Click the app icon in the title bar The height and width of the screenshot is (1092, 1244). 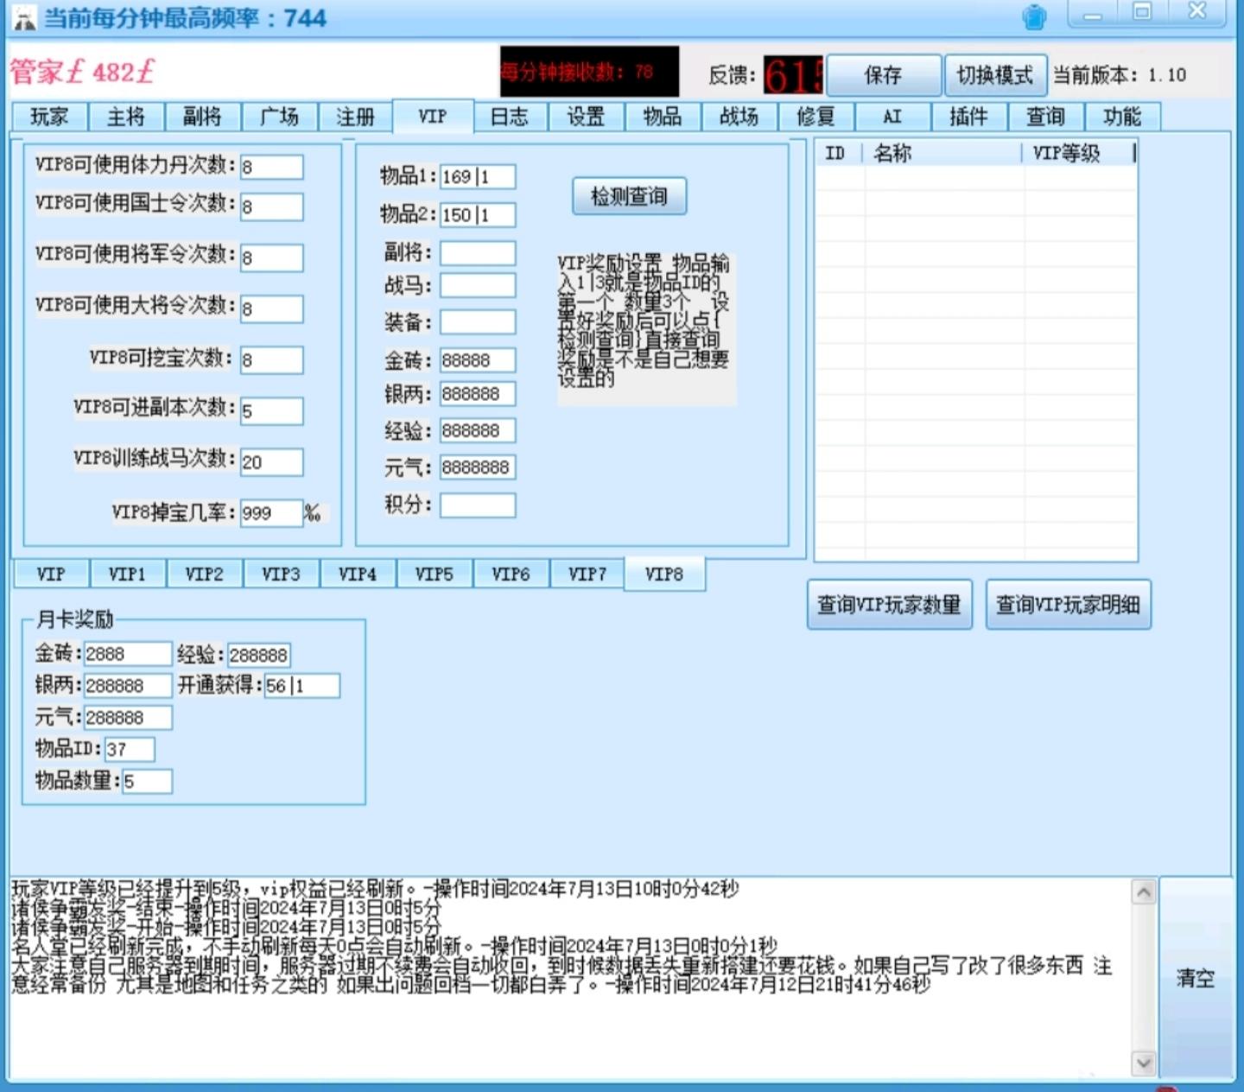pos(25,18)
